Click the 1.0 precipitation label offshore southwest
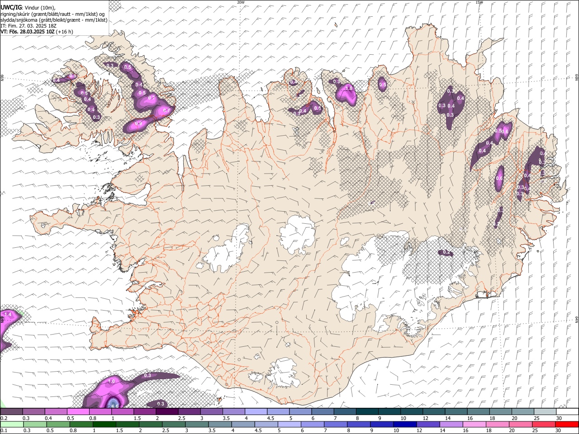Viewport: 579px width, 434px height. [x=111, y=382]
